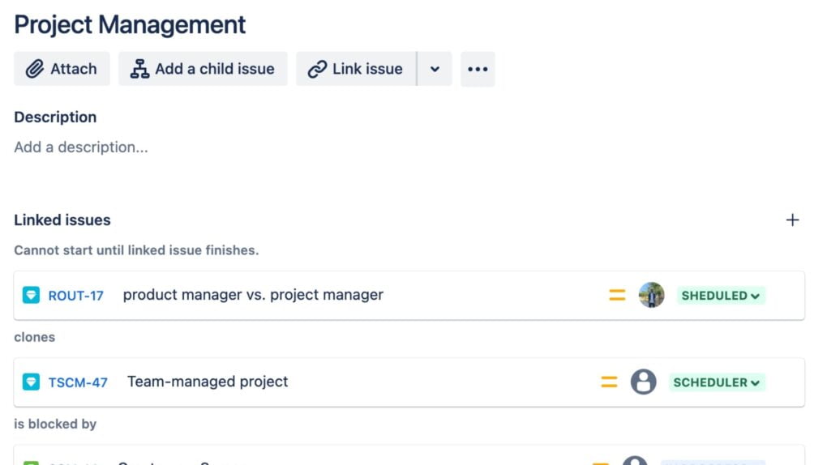Select 'Team-managed project' summary text
The height and width of the screenshot is (465, 827).
pyautogui.click(x=208, y=382)
